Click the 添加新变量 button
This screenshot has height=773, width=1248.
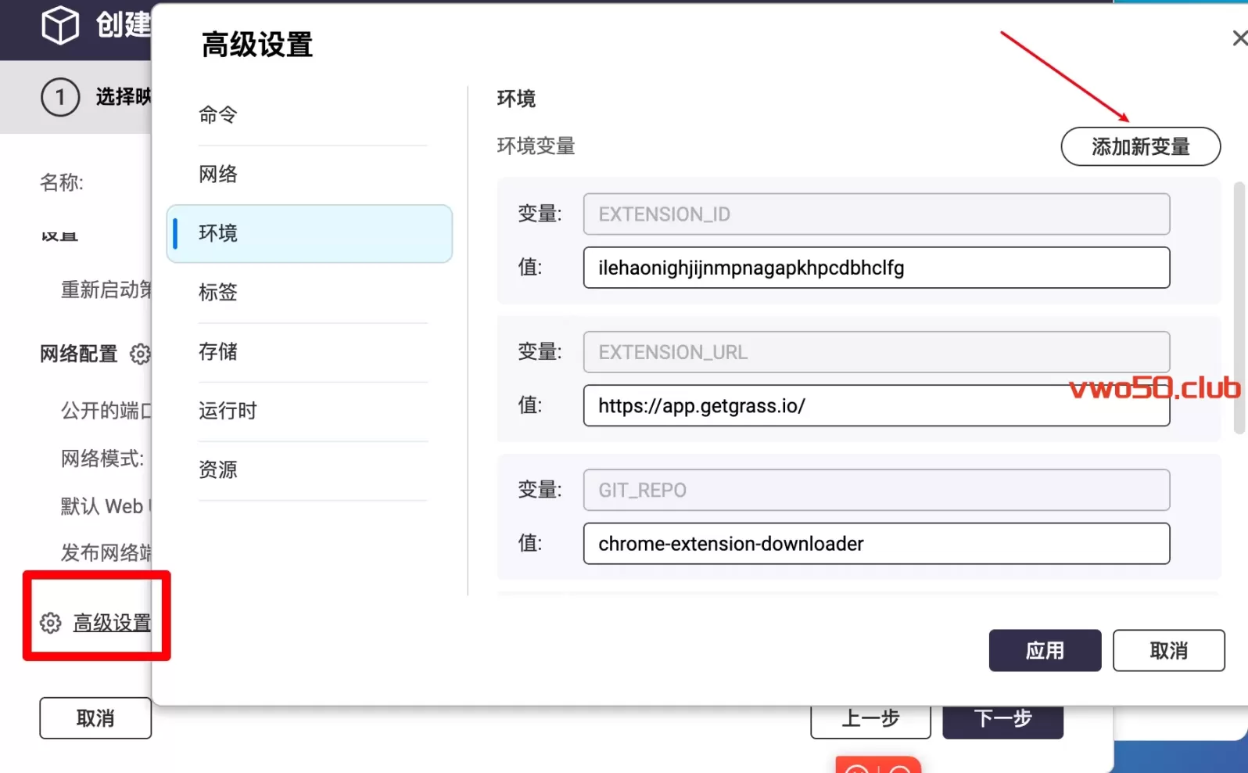1139,146
